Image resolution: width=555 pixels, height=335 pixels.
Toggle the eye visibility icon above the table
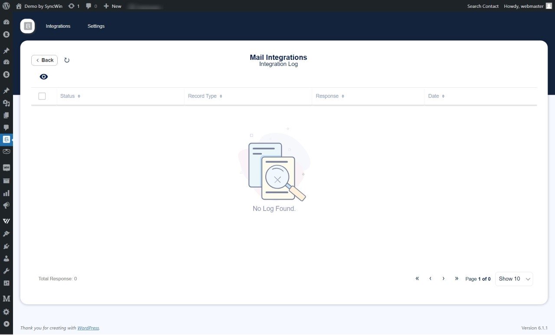point(43,76)
